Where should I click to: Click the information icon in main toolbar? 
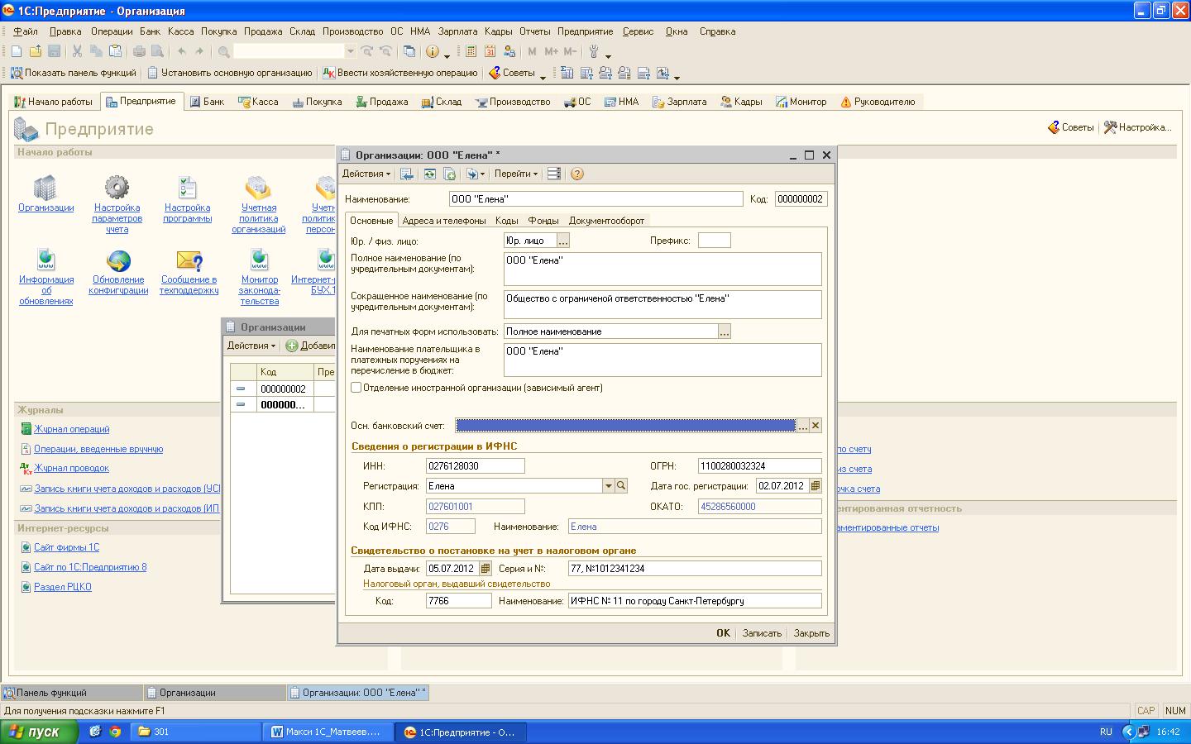[432, 51]
